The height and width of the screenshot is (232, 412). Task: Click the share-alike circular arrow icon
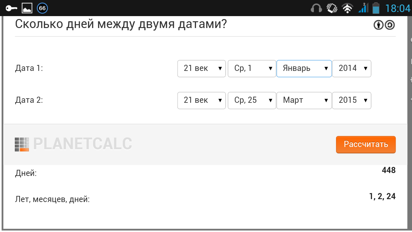pos(390,25)
